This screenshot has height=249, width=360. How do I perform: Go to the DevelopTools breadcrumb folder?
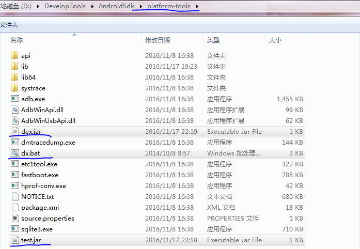click(65, 6)
